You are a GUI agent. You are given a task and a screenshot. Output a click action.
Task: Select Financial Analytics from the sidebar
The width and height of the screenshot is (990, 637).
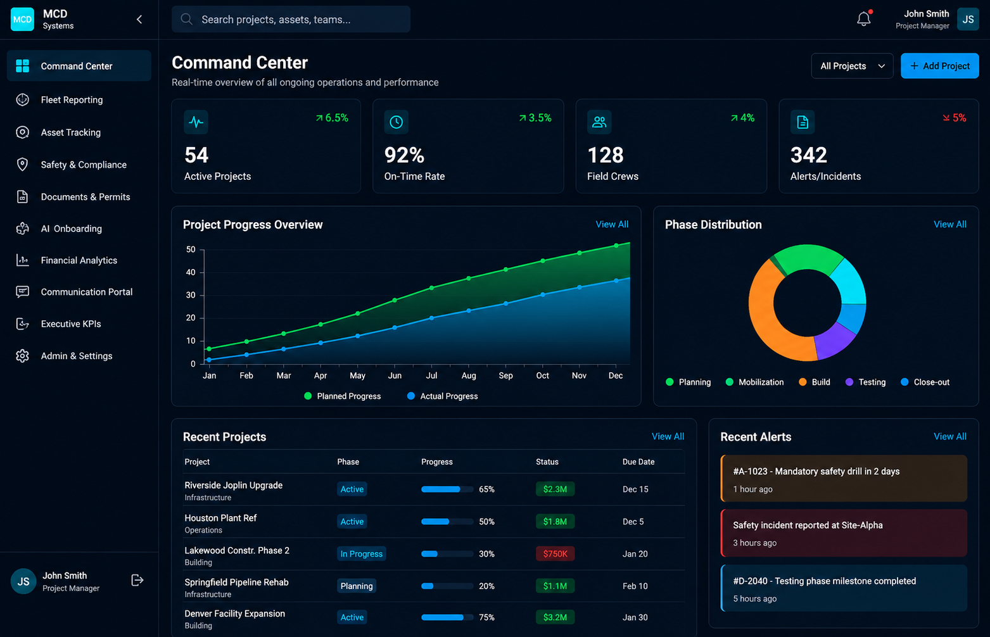79,260
